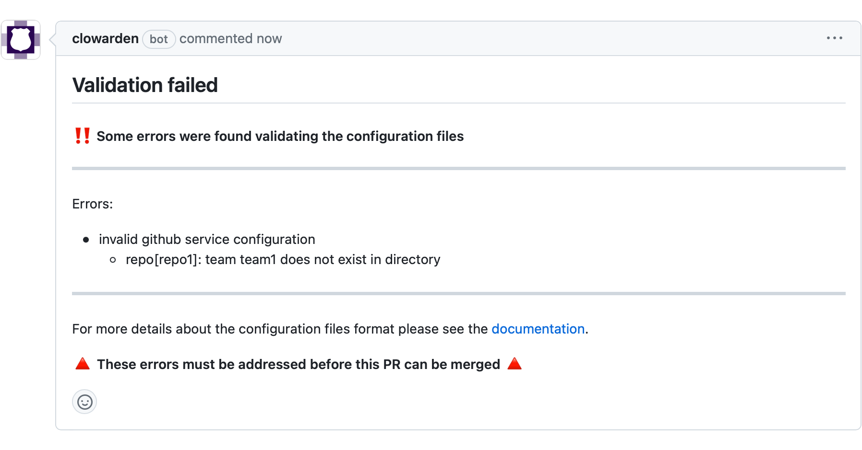Click the red triangle after 'merged'
Viewport: 862px width, 450px height.
point(515,364)
